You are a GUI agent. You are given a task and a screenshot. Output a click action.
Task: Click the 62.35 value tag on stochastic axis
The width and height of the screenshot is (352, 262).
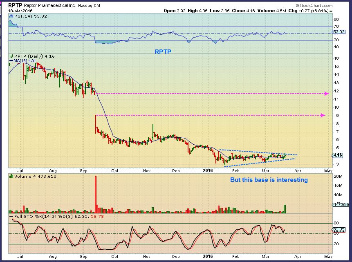(339, 229)
